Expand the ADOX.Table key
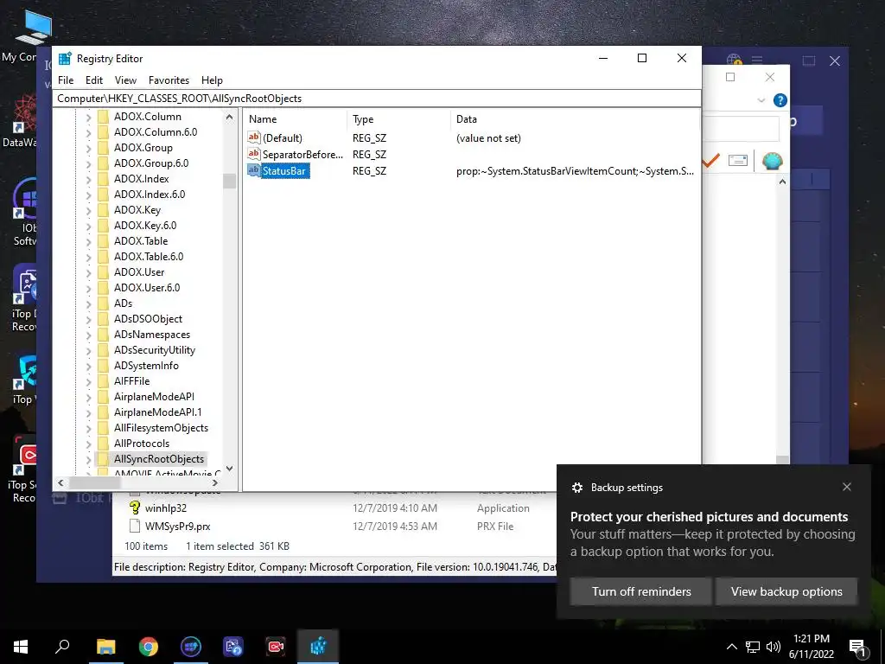Viewport: 885px width, 664px height. [x=89, y=242]
